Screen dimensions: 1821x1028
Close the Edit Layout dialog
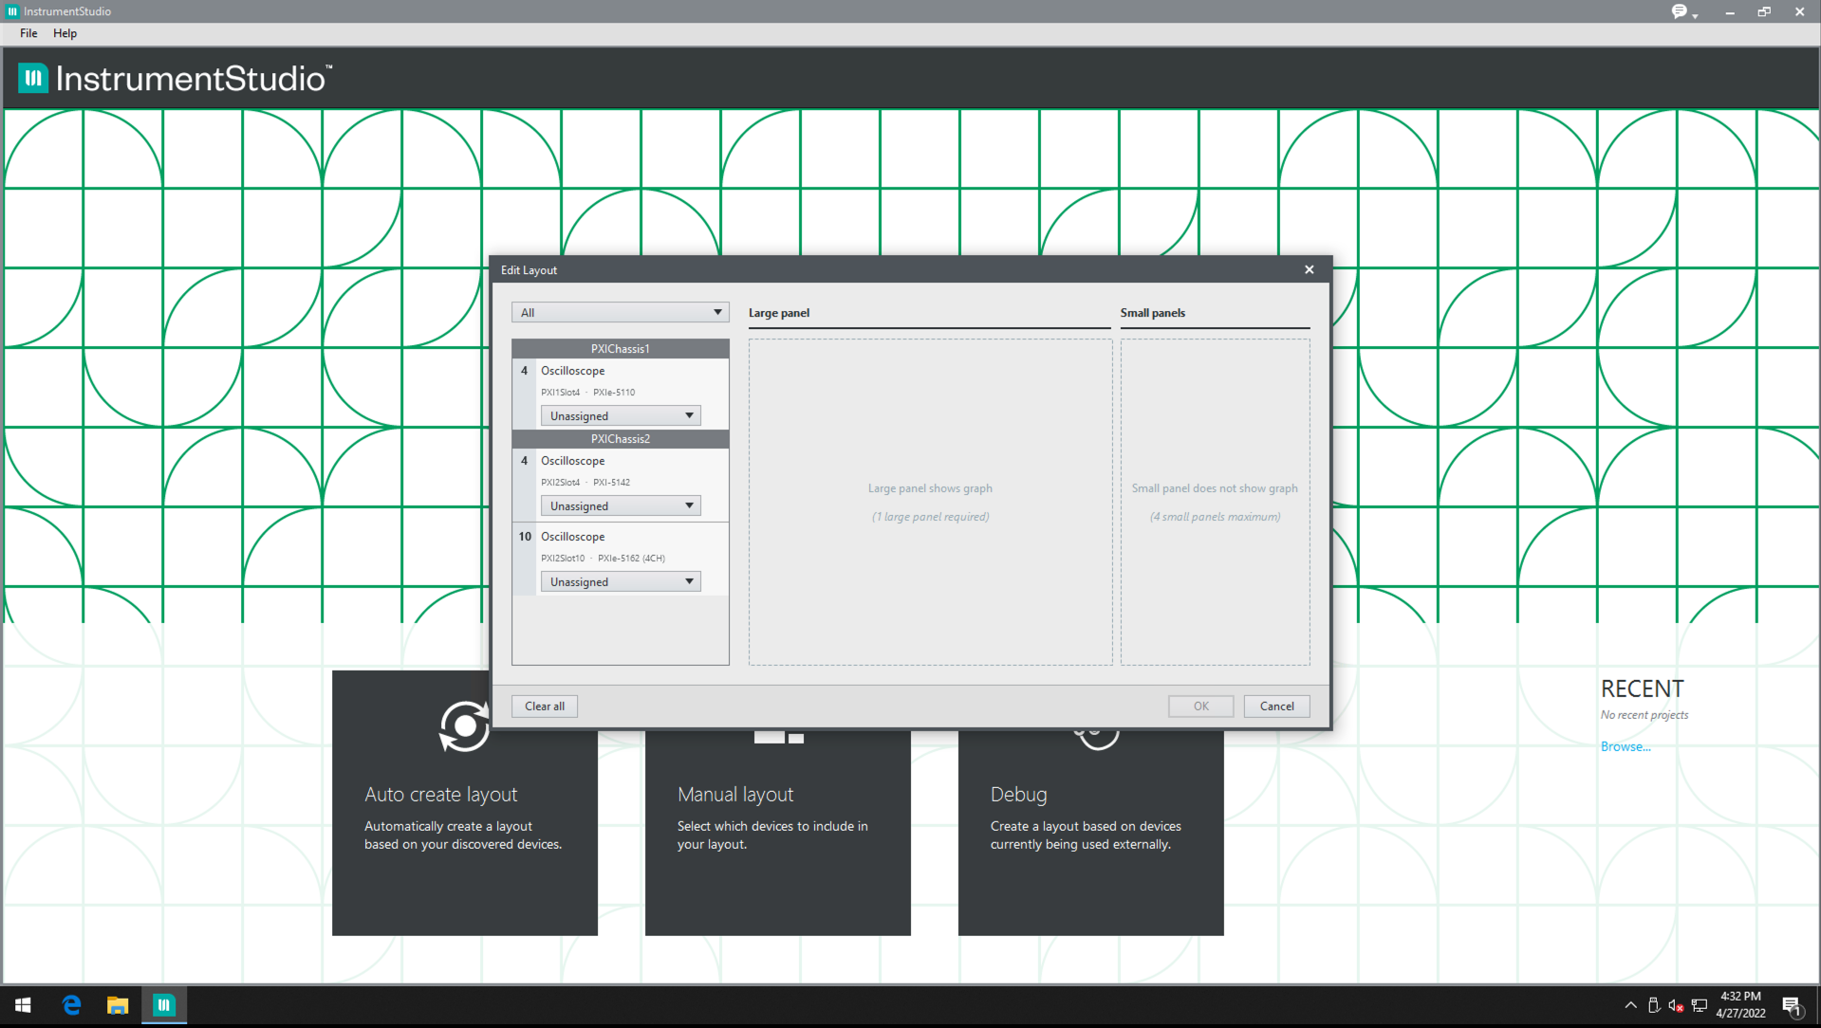pyautogui.click(x=1309, y=269)
